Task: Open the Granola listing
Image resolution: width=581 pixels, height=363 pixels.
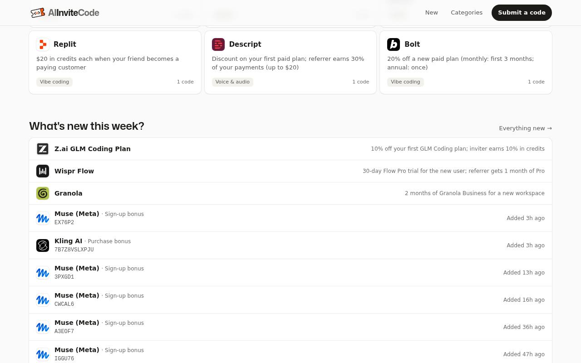Action: [290, 193]
